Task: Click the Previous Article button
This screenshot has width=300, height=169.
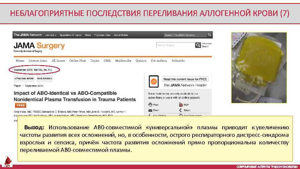Action: click(24, 78)
